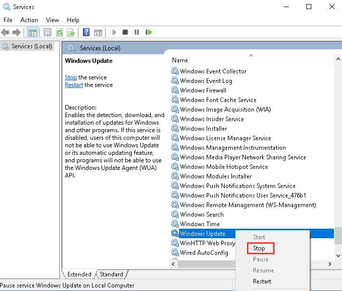
Task: Select the Windows Event Log service
Action: click(206, 81)
